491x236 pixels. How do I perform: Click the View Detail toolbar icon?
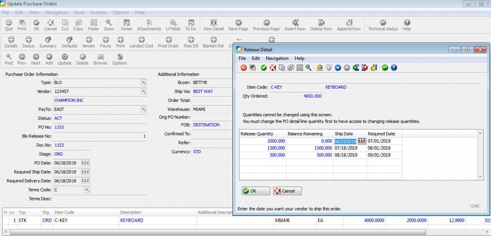click(213, 24)
